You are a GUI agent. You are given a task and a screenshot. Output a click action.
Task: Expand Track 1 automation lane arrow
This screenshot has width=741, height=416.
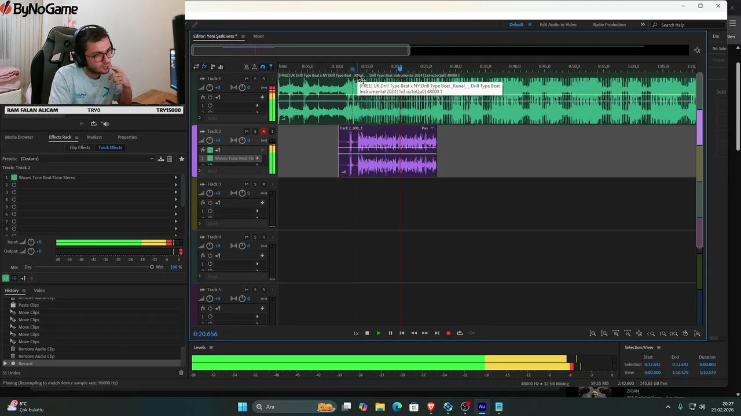pyautogui.click(x=200, y=118)
